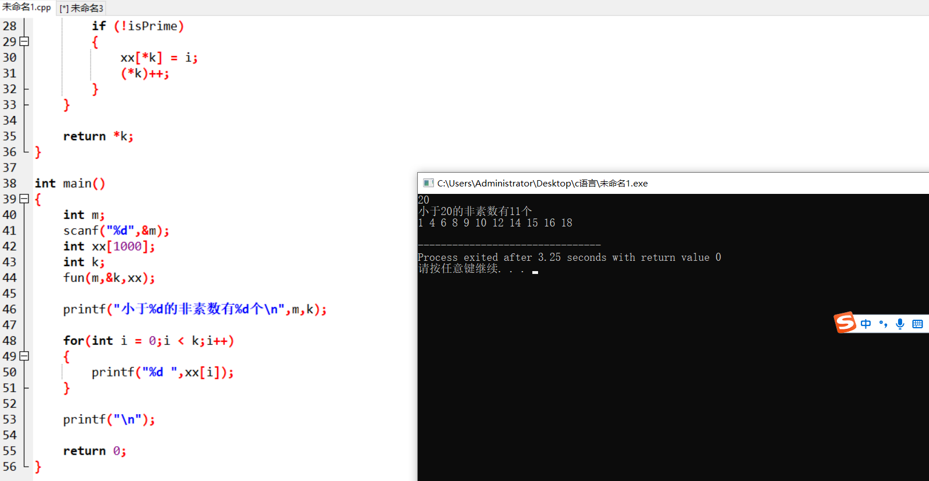
Task: Click the 'int xx[1000];' declaration
Action: 109,246
